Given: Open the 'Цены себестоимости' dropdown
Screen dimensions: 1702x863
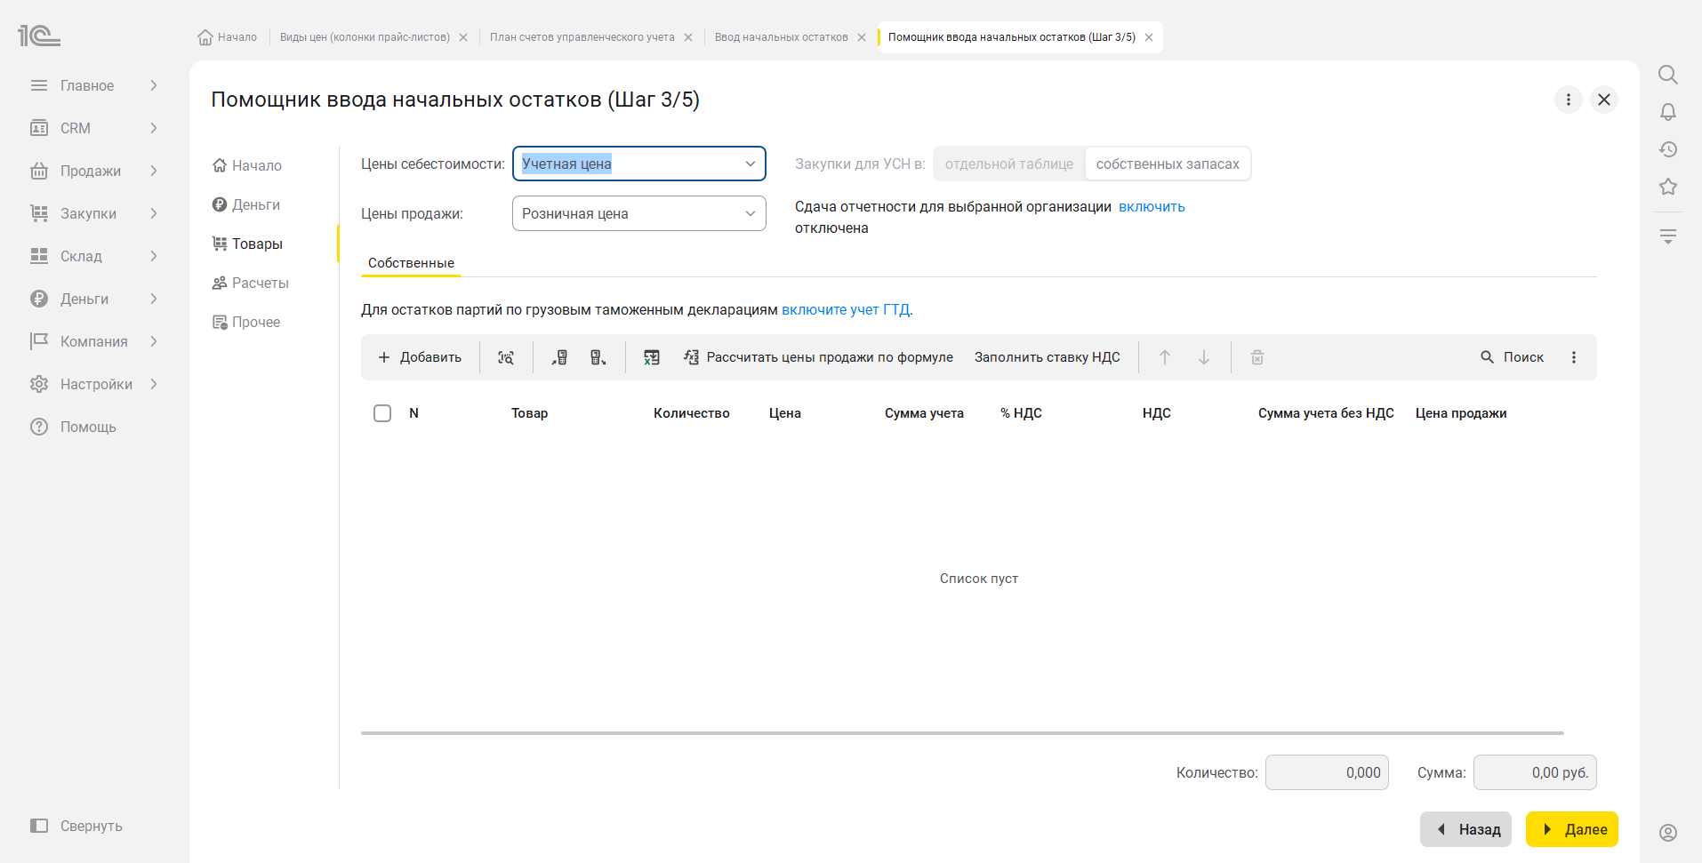Looking at the screenshot, I should (x=639, y=164).
